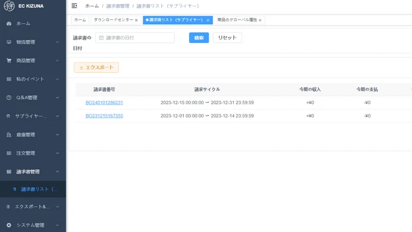The image size is (412, 232).
Task: Click the 倉庫管理 building icon
Action: click(9, 135)
